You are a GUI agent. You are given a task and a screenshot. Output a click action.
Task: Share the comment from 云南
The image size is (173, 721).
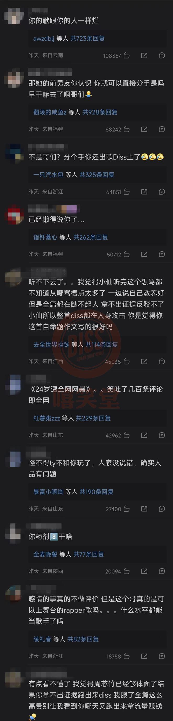(144, 55)
